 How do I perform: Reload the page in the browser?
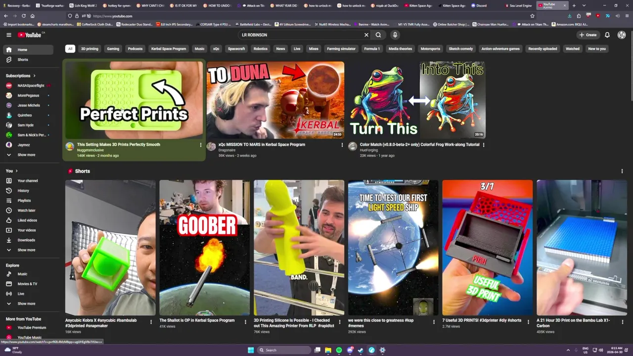(x=23, y=16)
